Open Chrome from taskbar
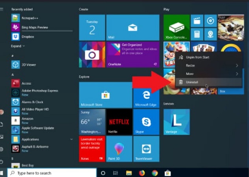 coord(155,173)
